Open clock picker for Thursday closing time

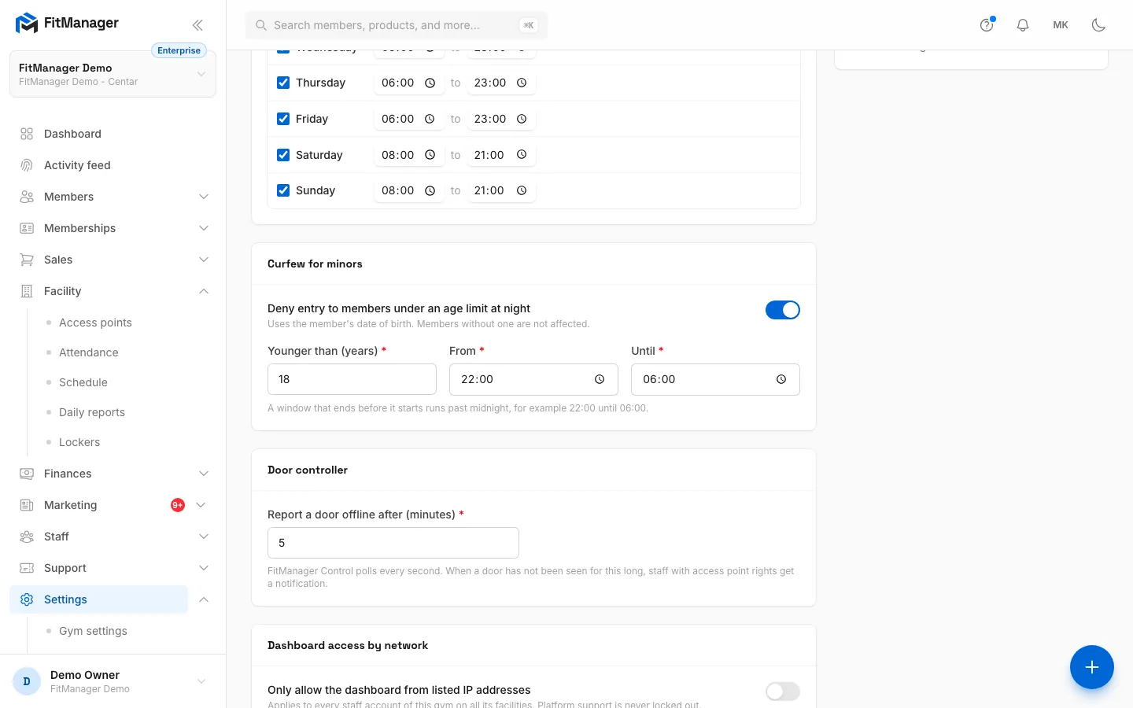click(x=522, y=83)
